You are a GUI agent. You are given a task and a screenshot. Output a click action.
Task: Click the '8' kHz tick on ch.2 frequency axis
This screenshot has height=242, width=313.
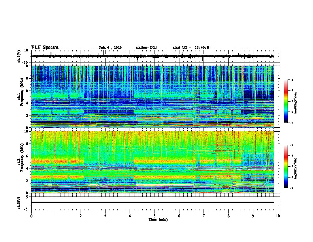pos(28,144)
